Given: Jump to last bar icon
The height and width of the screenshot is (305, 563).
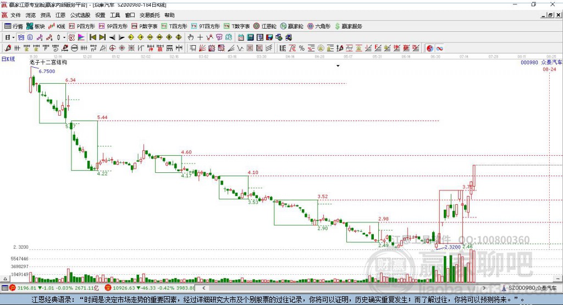Looking at the screenshot, I should click(x=102, y=37).
